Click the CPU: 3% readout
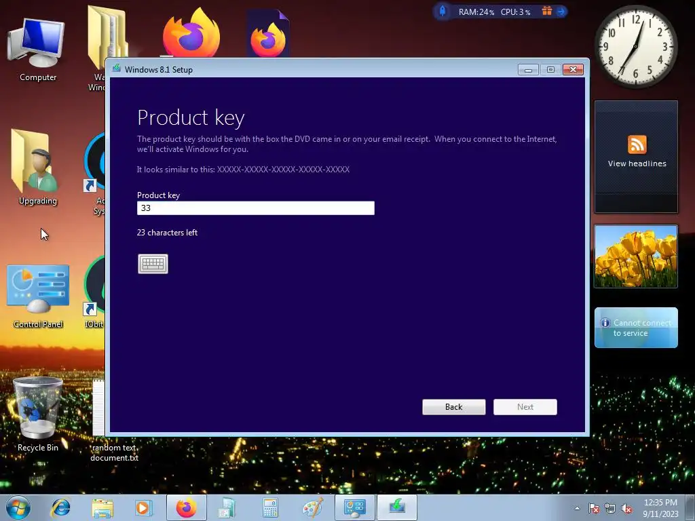695x521 pixels. (x=516, y=12)
